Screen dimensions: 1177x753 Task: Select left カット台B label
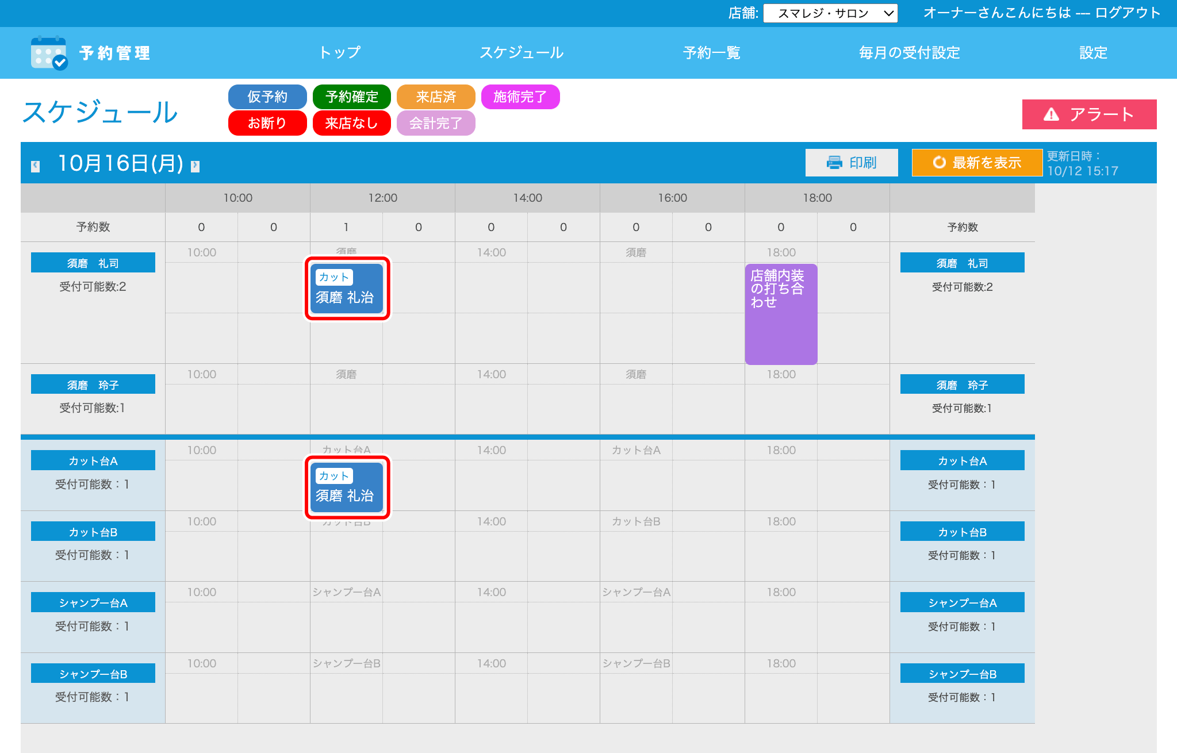[93, 532]
